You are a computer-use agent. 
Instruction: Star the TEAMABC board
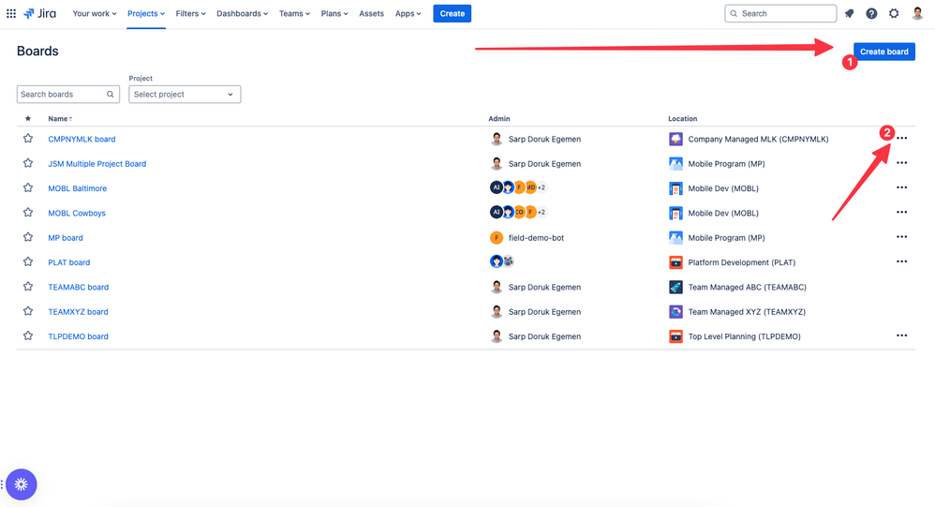point(28,287)
